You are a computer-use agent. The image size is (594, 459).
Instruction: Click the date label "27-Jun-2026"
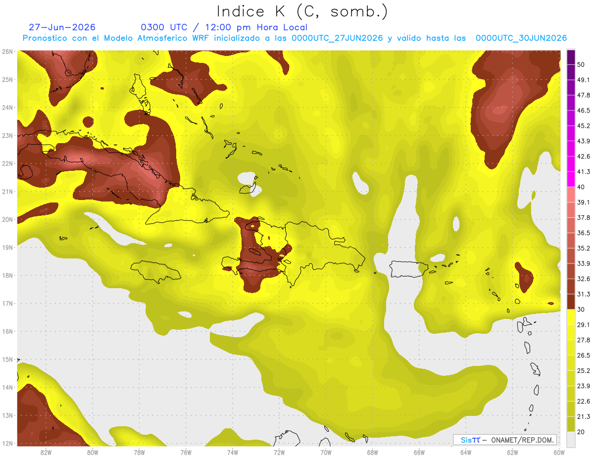tap(62, 27)
